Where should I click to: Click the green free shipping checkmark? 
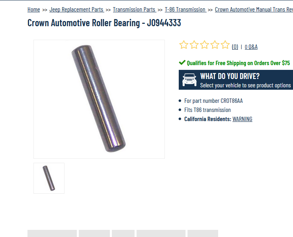182,63
